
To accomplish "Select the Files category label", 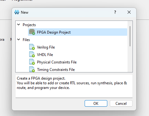I will [x=26, y=40].
